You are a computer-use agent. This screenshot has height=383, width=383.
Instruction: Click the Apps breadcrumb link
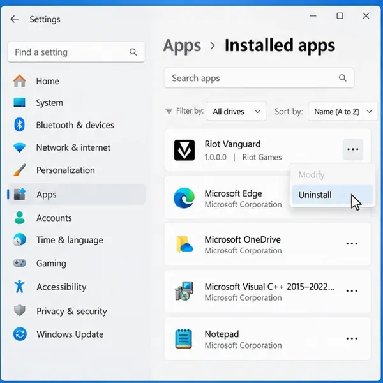tap(182, 45)
